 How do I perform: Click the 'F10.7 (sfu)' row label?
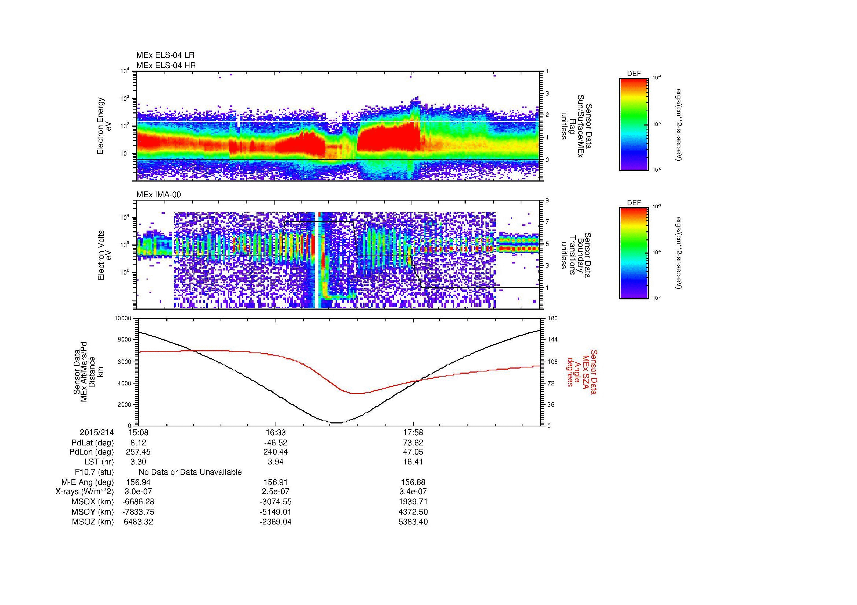[94, 472]
